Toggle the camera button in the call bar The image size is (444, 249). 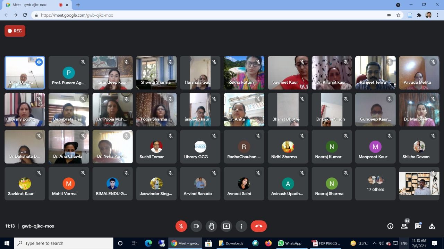click(x=196, y=226)
